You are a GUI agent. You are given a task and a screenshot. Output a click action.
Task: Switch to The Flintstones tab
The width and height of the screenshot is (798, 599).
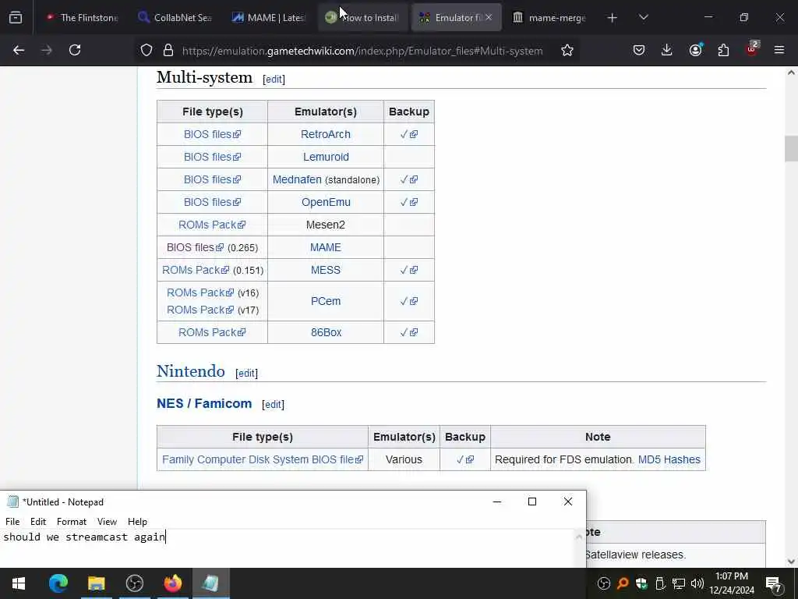(82, 18)
